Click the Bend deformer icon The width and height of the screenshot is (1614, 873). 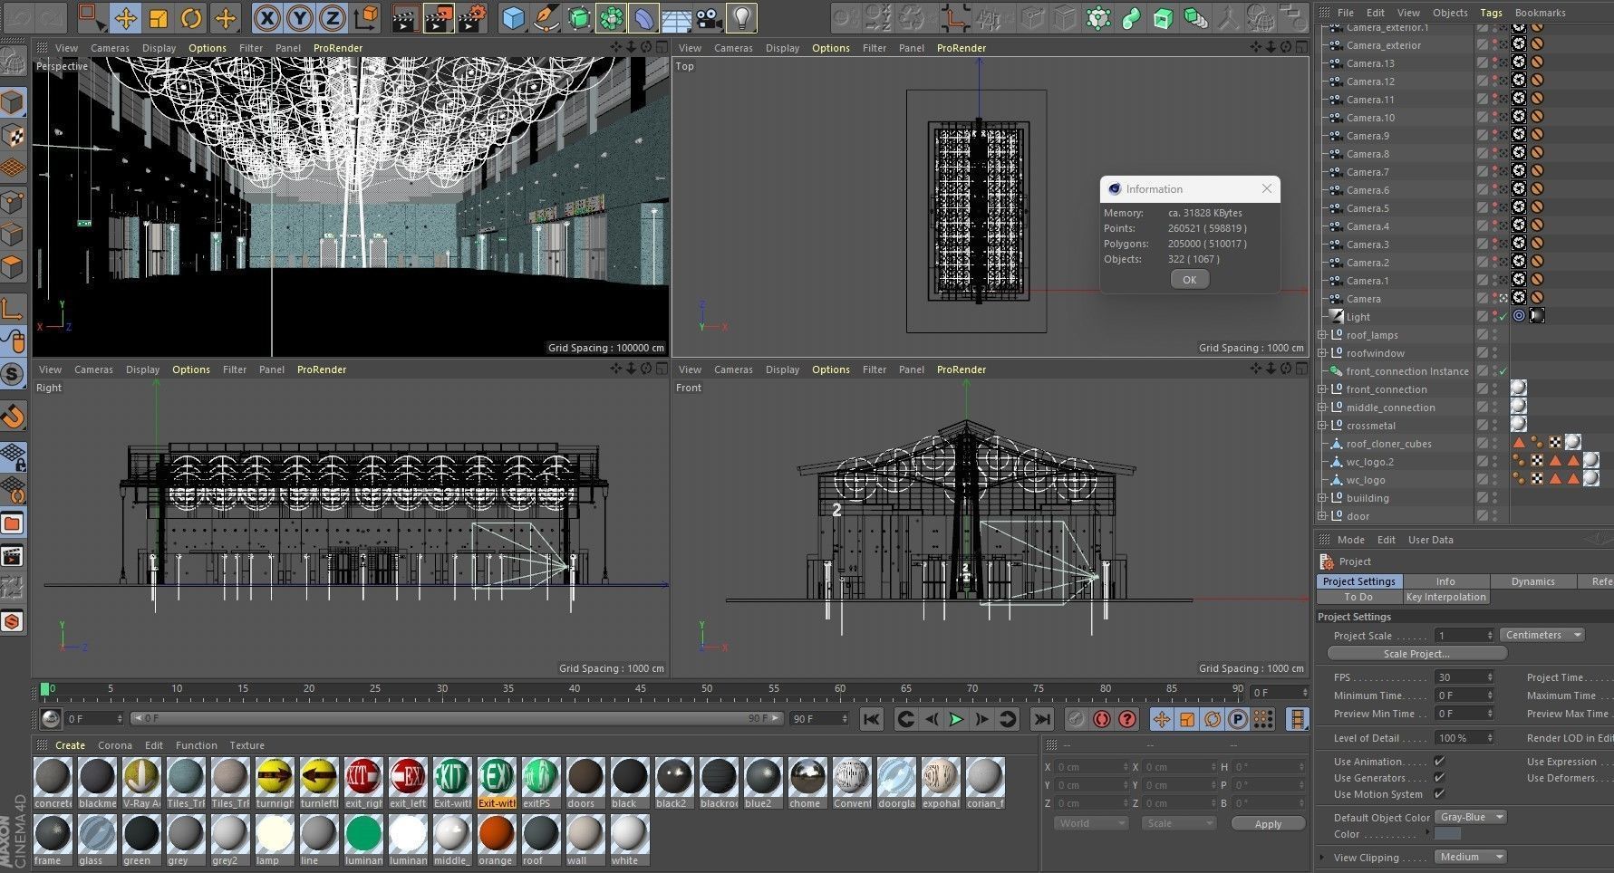point(643,17)
